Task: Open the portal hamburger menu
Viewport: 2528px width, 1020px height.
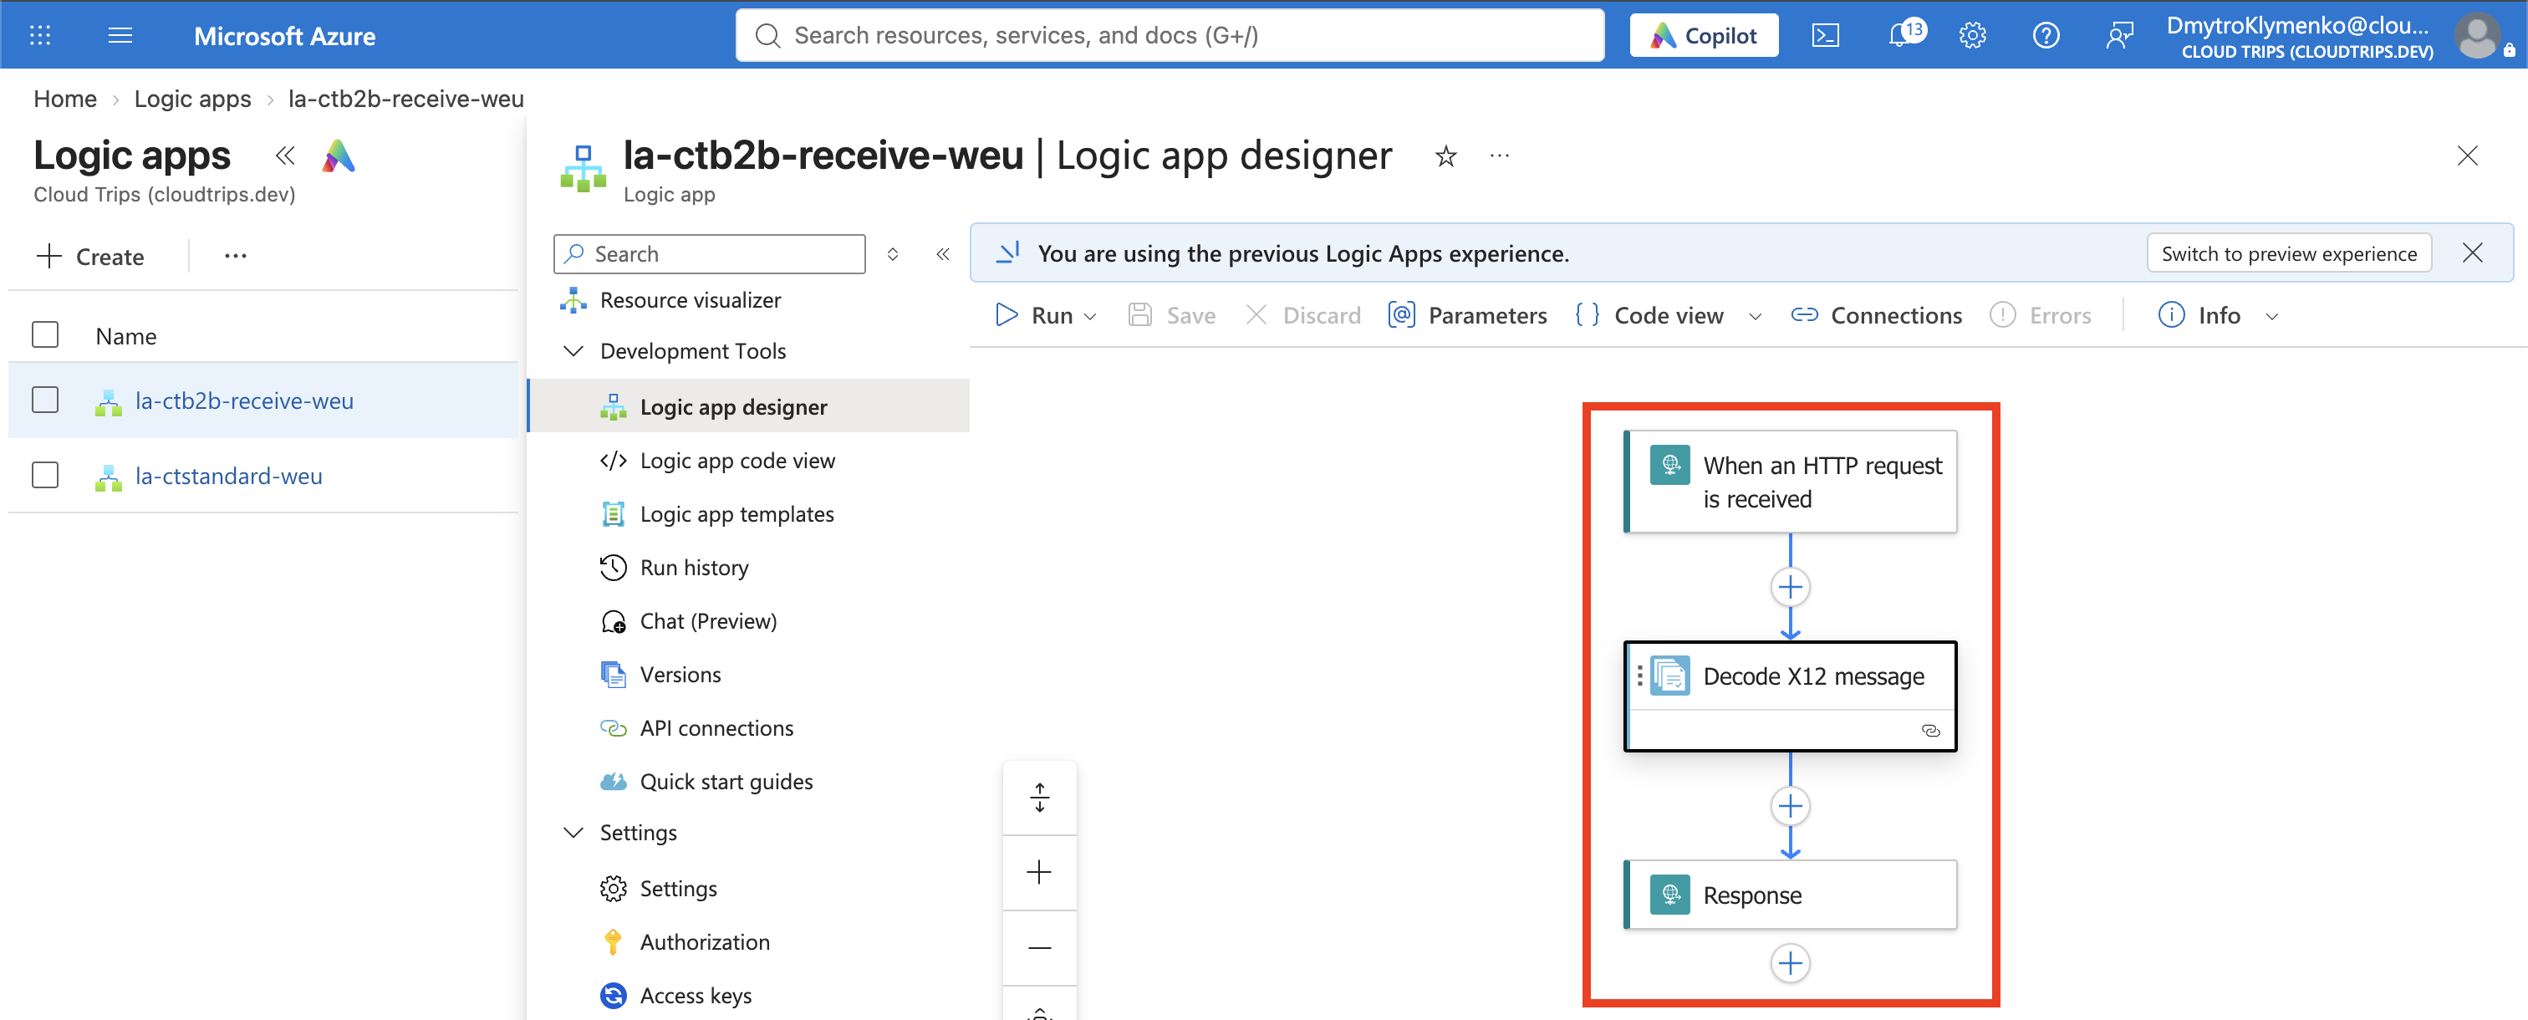Action: [x=120, y=36]
